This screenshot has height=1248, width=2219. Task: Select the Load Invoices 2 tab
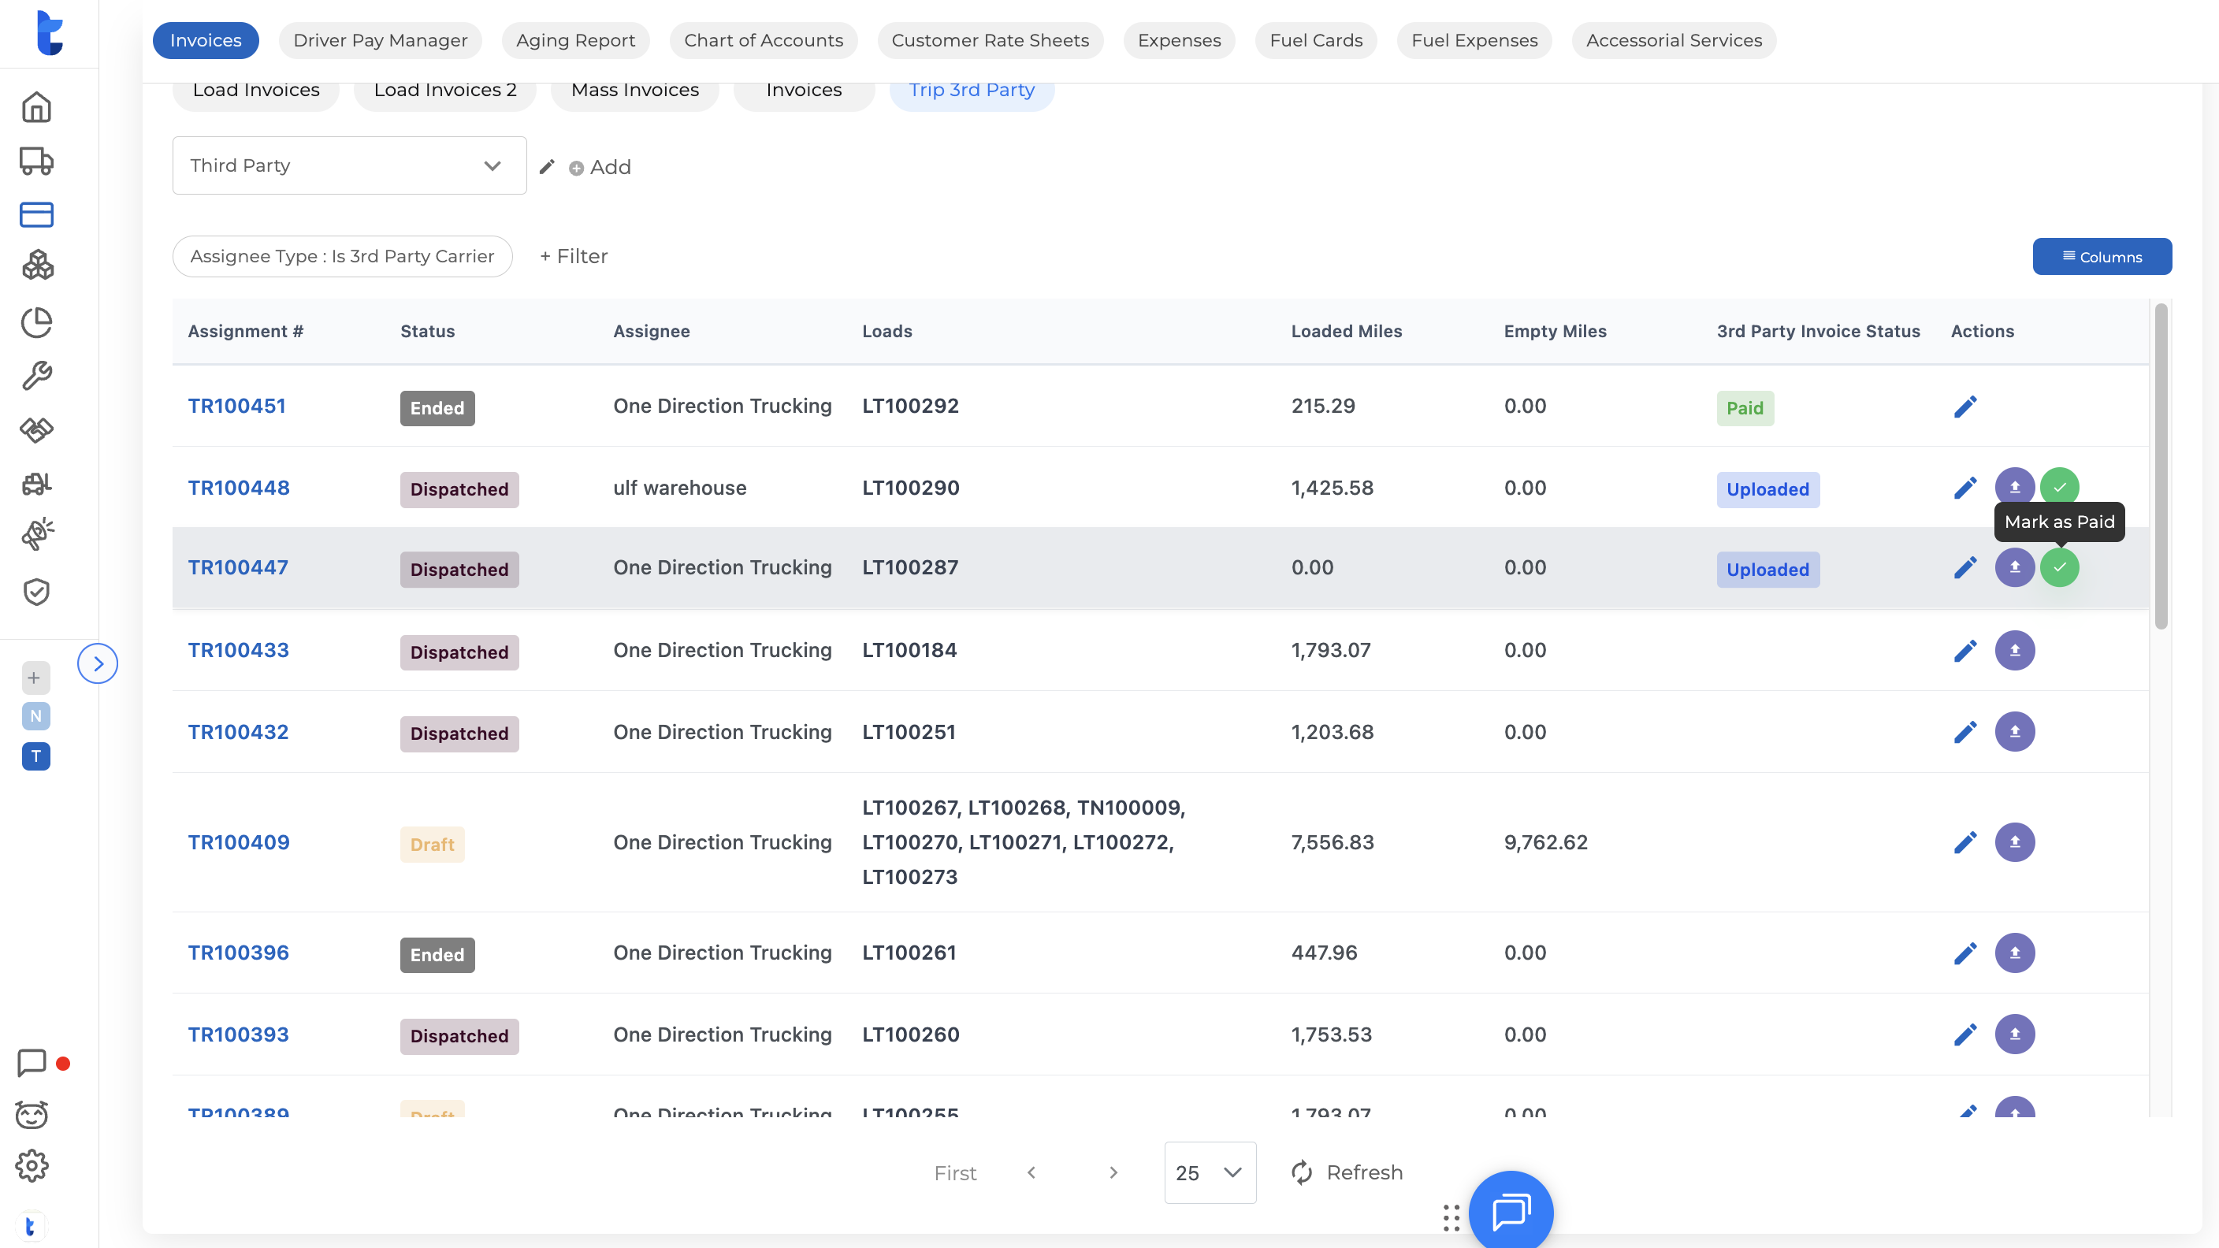coord(444,91)
